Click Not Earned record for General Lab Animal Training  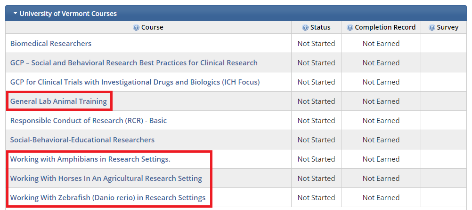click(x=381, y=101)
